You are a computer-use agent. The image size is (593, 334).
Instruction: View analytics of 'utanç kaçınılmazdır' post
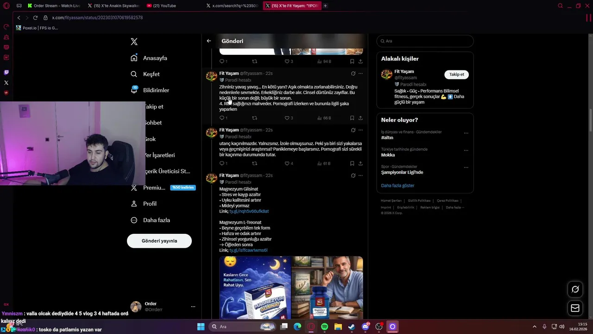tap(324, 163)
